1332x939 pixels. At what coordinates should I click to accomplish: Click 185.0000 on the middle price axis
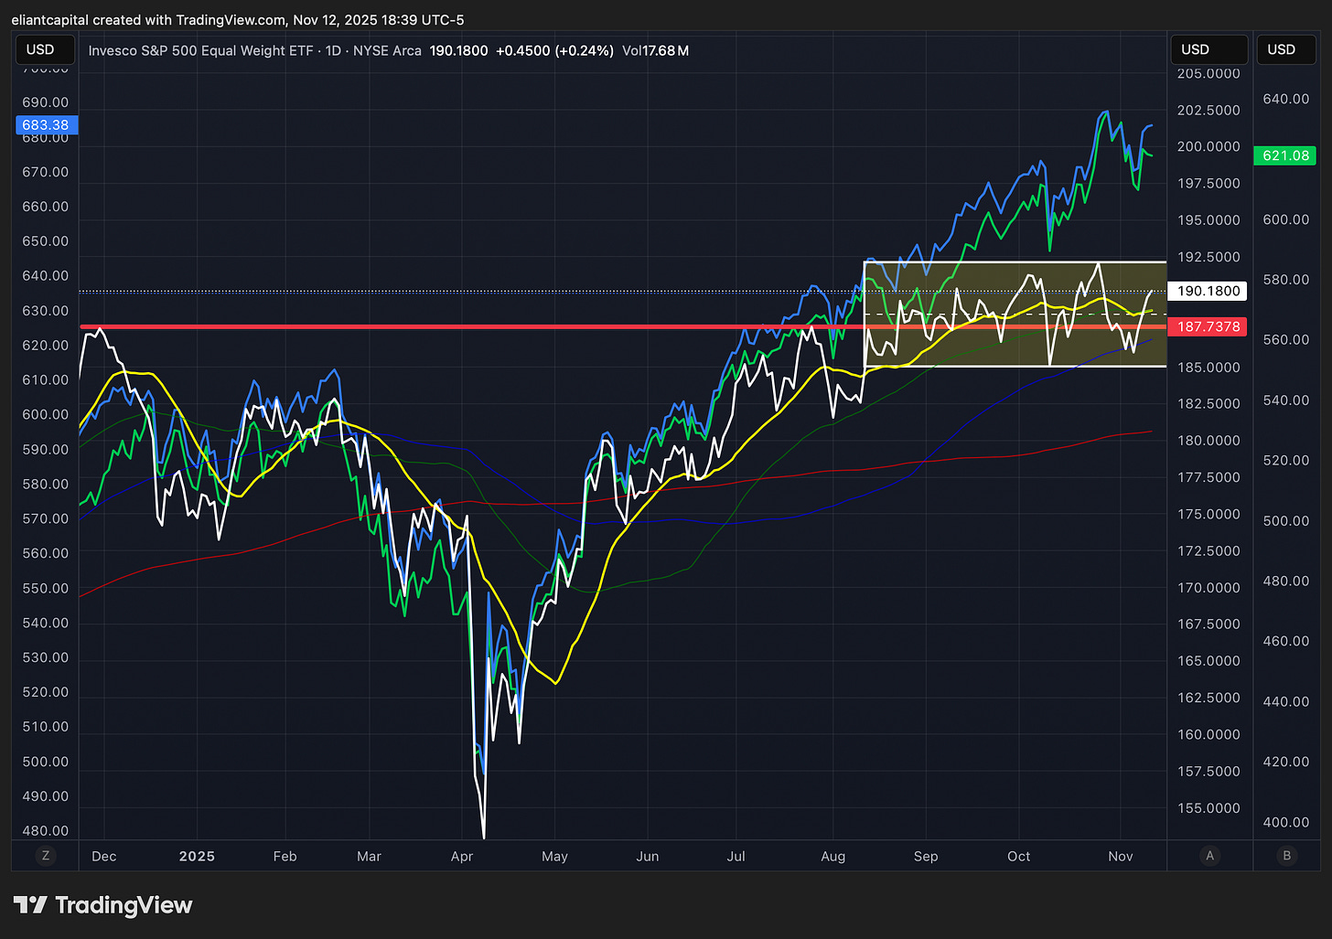pyautogui.click(x=1208, y=367)
